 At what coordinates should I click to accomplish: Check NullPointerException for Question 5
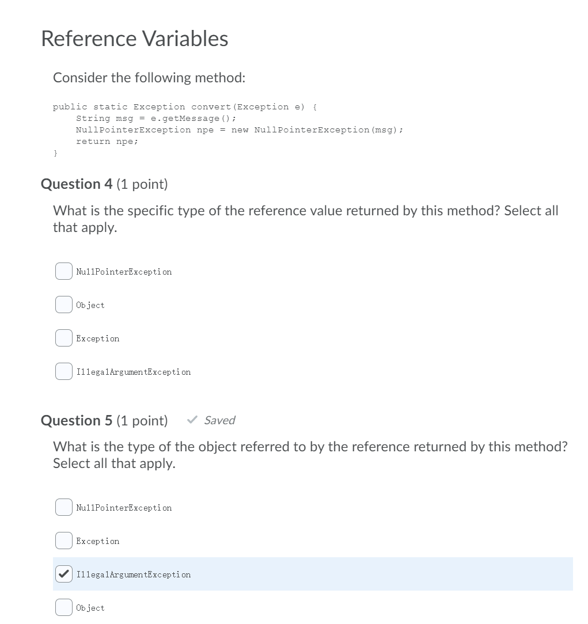coord(63,507)
